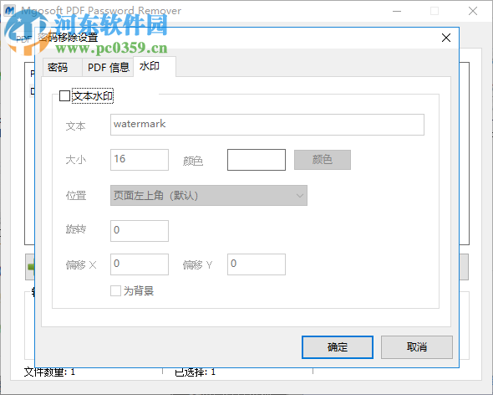Enable the 文本水印 checkbox
This screenshot has width=493, height=395.
(x=65, y=95)
